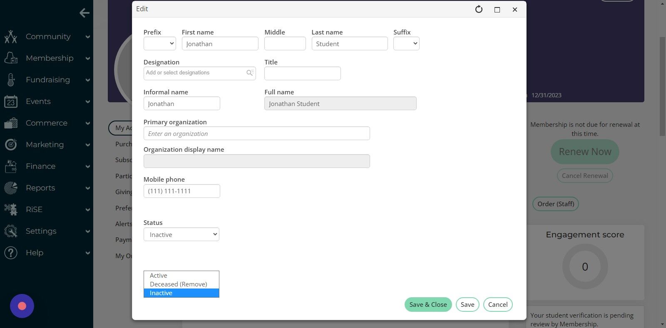Image resolution: width=666 pixels, height=328 pixels.
Task: Click Renew Now button
Action: pos(585,152)
